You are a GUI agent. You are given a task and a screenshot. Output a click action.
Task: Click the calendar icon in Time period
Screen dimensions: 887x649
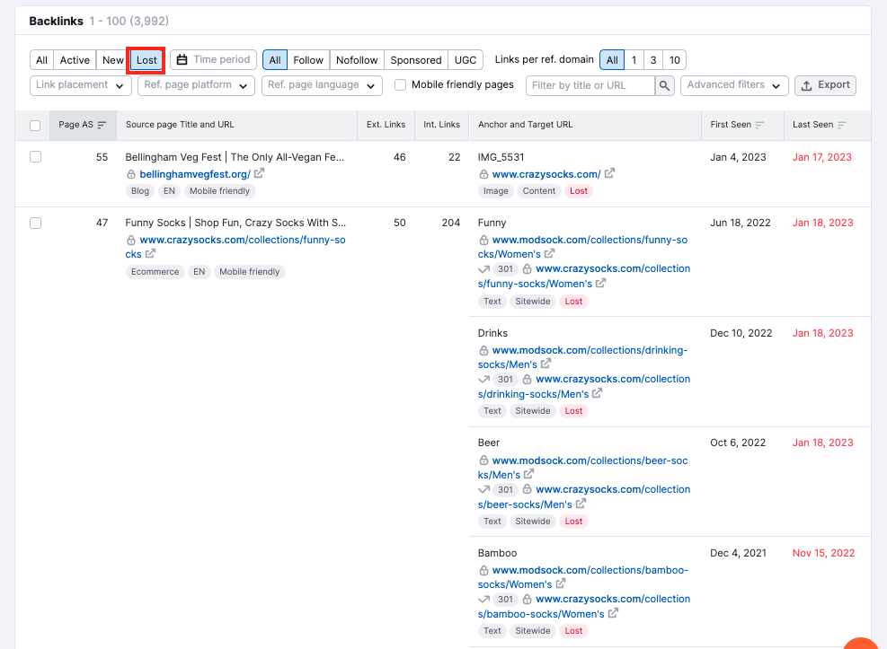(x=182, y=60)
